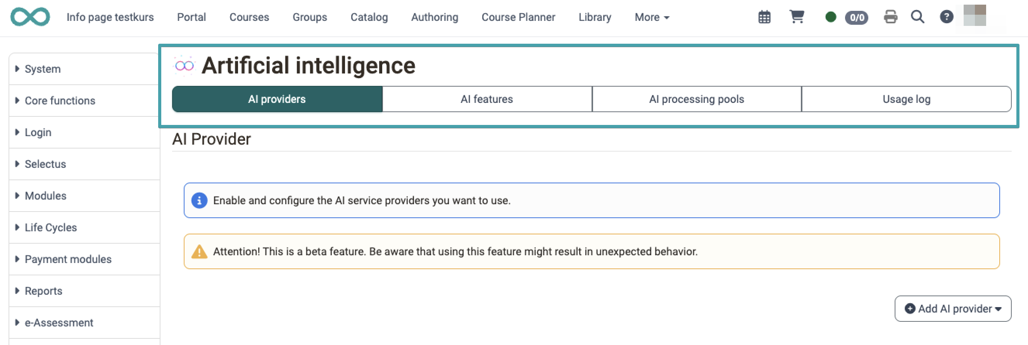Viewport: 1028px width, 345px height.
Task: Open the Courses nav item
Action: click(x=249, y=17)
